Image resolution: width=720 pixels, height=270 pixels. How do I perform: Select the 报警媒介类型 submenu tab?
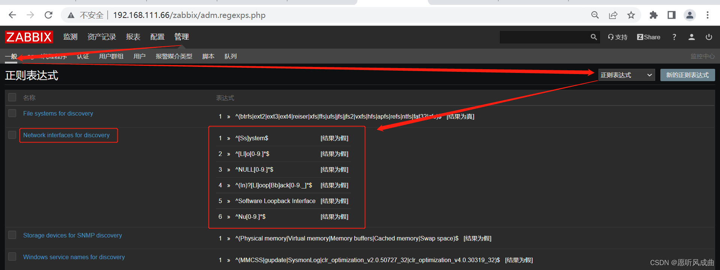point(174,56)
